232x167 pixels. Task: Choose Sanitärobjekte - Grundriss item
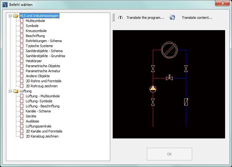pos(45,56)
